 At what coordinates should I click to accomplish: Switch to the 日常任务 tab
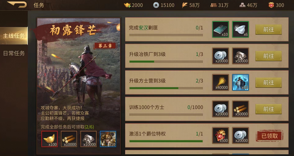click(14, 53)
